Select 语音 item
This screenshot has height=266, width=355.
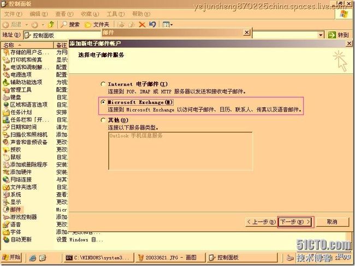[12, 225]
